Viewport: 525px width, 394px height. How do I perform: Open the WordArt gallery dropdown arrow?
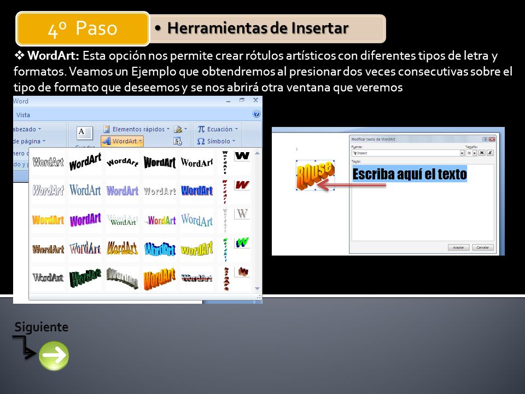(141, 141)
